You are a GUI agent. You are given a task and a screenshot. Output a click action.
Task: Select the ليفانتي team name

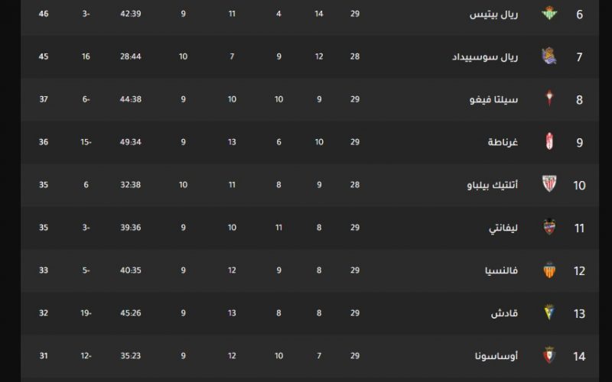pos(503,228)
